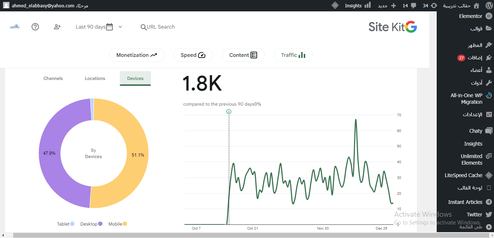Click the 'compared to the previous 90 days' text
The width and height of the screenshot is (494, 238).
[219, 104]
